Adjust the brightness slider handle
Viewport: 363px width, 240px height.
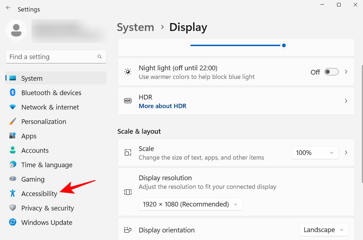click(x=284, y=45)
